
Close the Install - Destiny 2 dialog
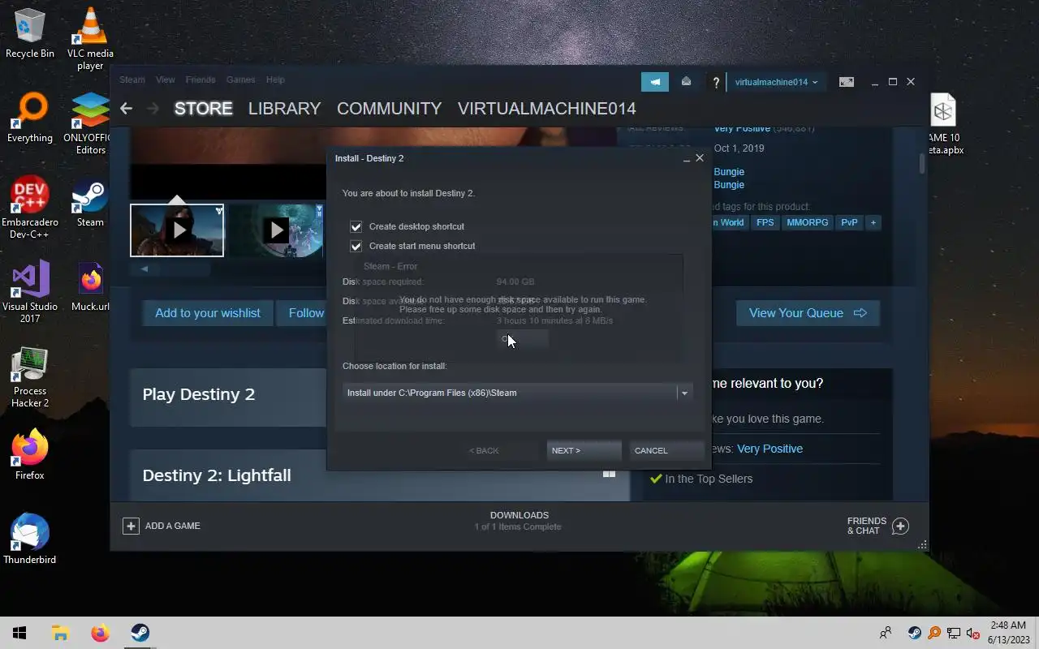coord(700,157)
